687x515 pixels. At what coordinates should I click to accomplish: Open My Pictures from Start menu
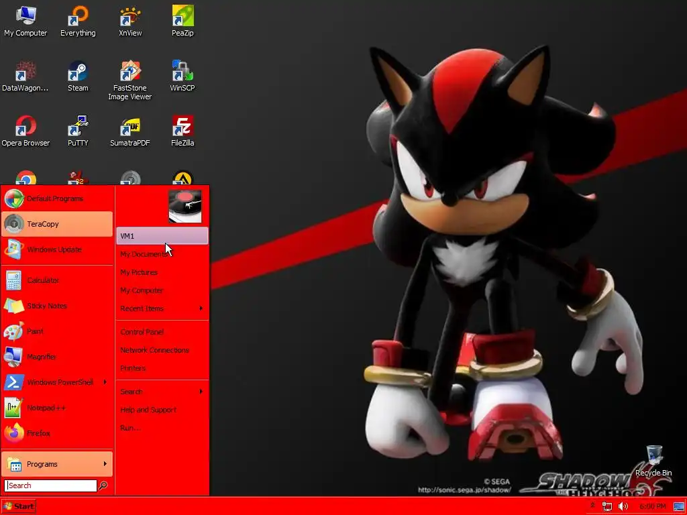(162, 272)
